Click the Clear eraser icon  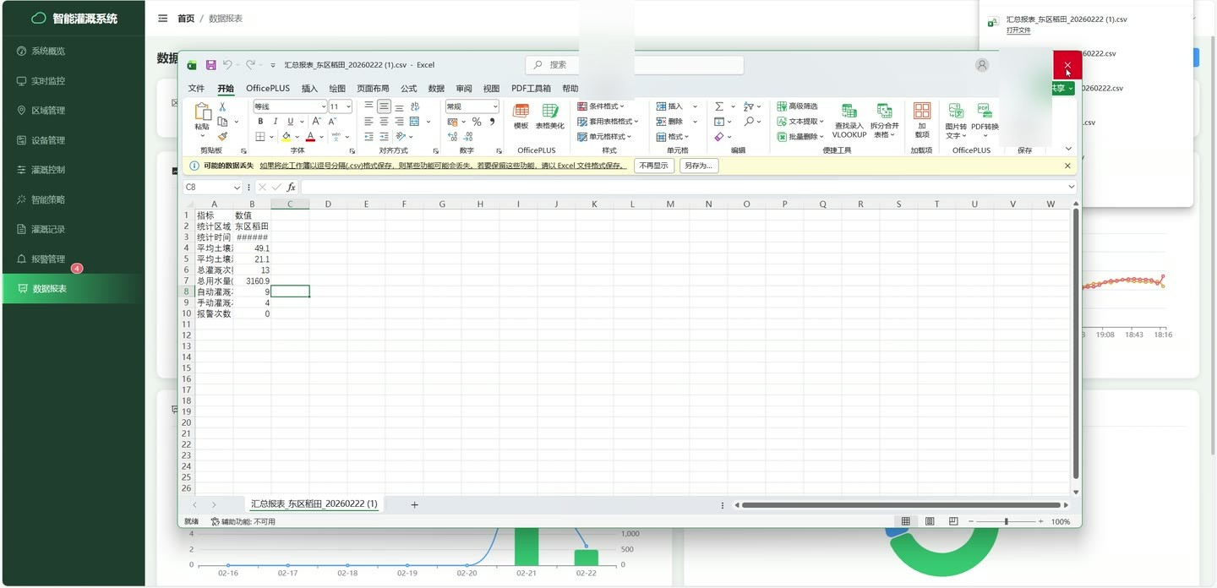[718, 136]
